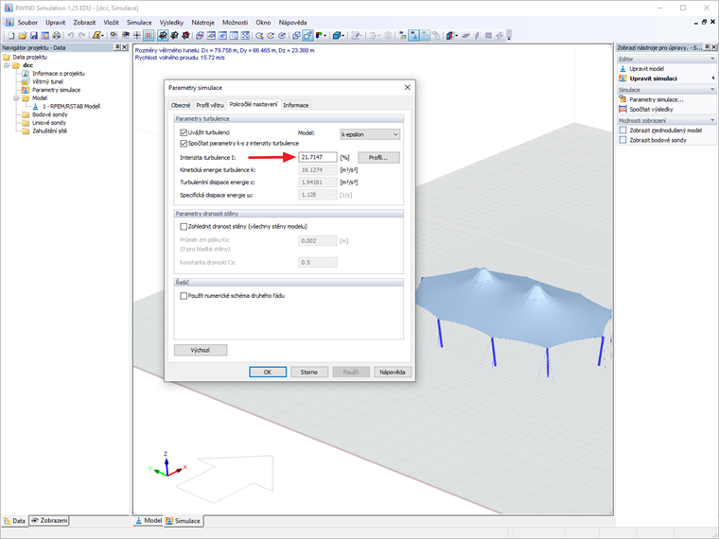The height and width of the screenshot is (539, 719).
Task: Select 1 - RFEM/RSTAB Modell tree item
Action: tap(71, 106)
